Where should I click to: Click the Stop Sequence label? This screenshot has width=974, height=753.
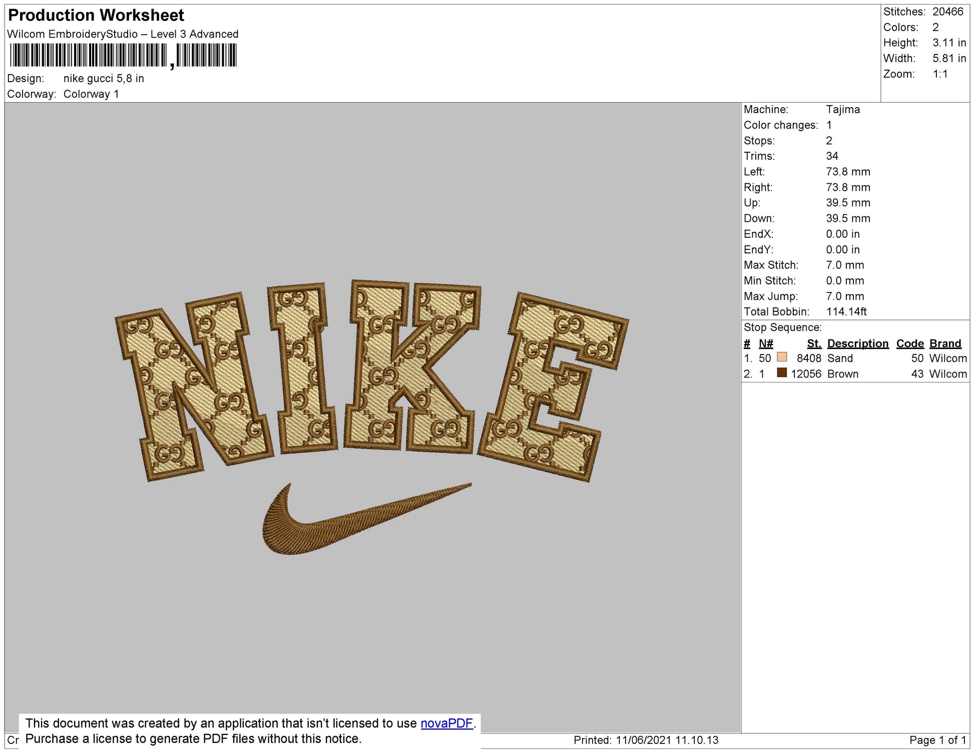pos(782,327)
